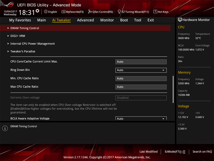214x161 pixels.
Task: Click the +12V 12.192 V reading
Action: click(183, 117)
